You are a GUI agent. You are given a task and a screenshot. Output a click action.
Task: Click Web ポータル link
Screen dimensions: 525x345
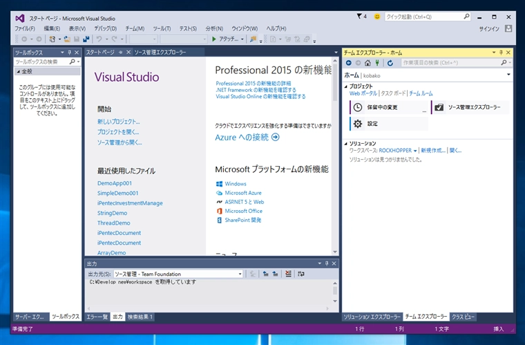[363, 93]
